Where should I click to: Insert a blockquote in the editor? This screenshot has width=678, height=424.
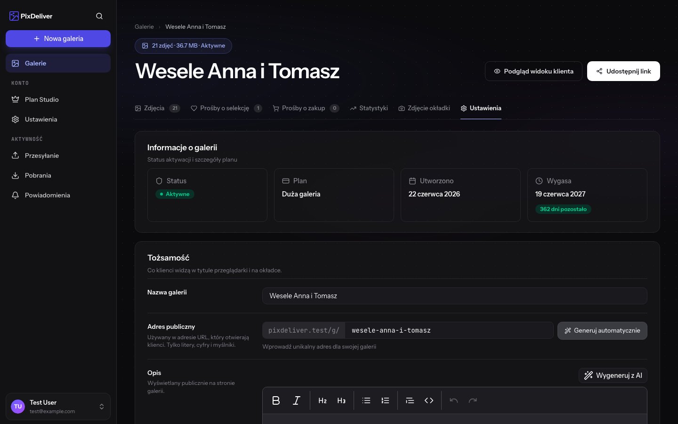(410, 400)
